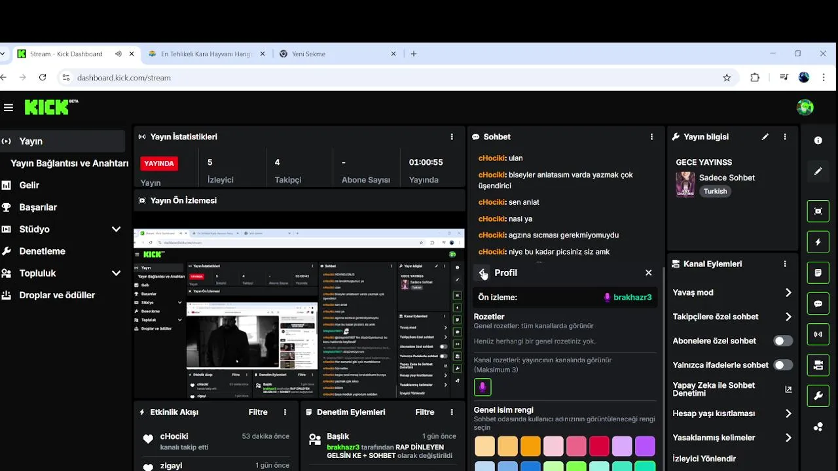Toggle the moderation actions note icon in sidebar
This screenshot has width=838, height=471.
[x=818, y=273]
